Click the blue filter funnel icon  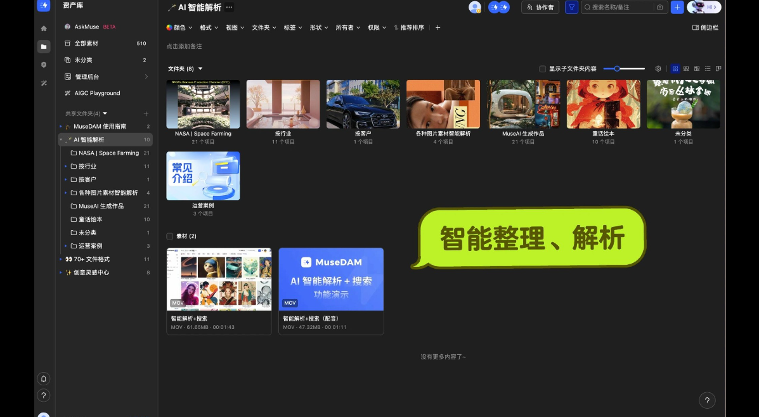(x=571, y=7)
